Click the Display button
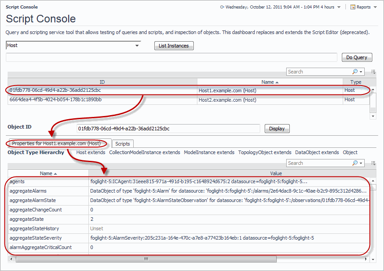This screenshot has width=384, height=271. tap(277, 129)
